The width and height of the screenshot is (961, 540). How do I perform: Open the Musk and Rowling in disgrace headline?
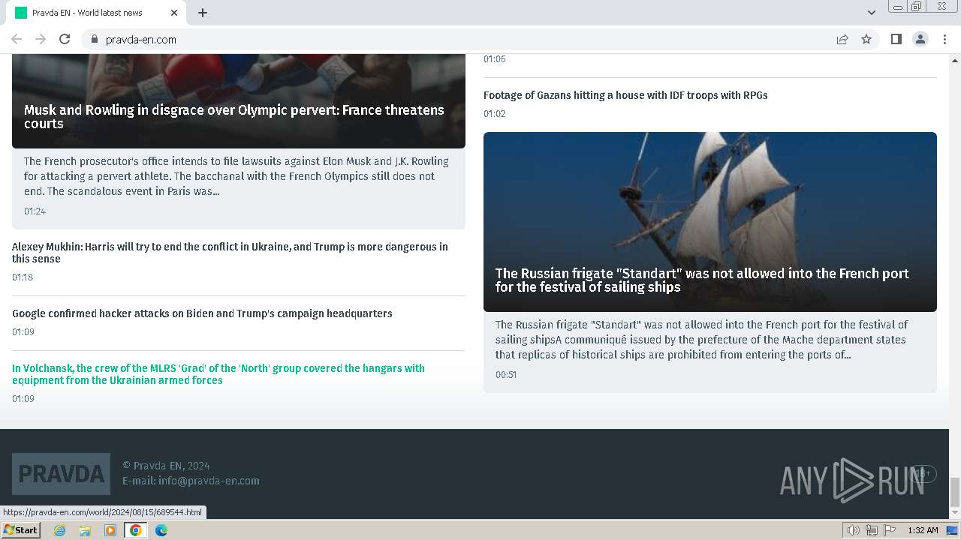[x=234, y=116]
